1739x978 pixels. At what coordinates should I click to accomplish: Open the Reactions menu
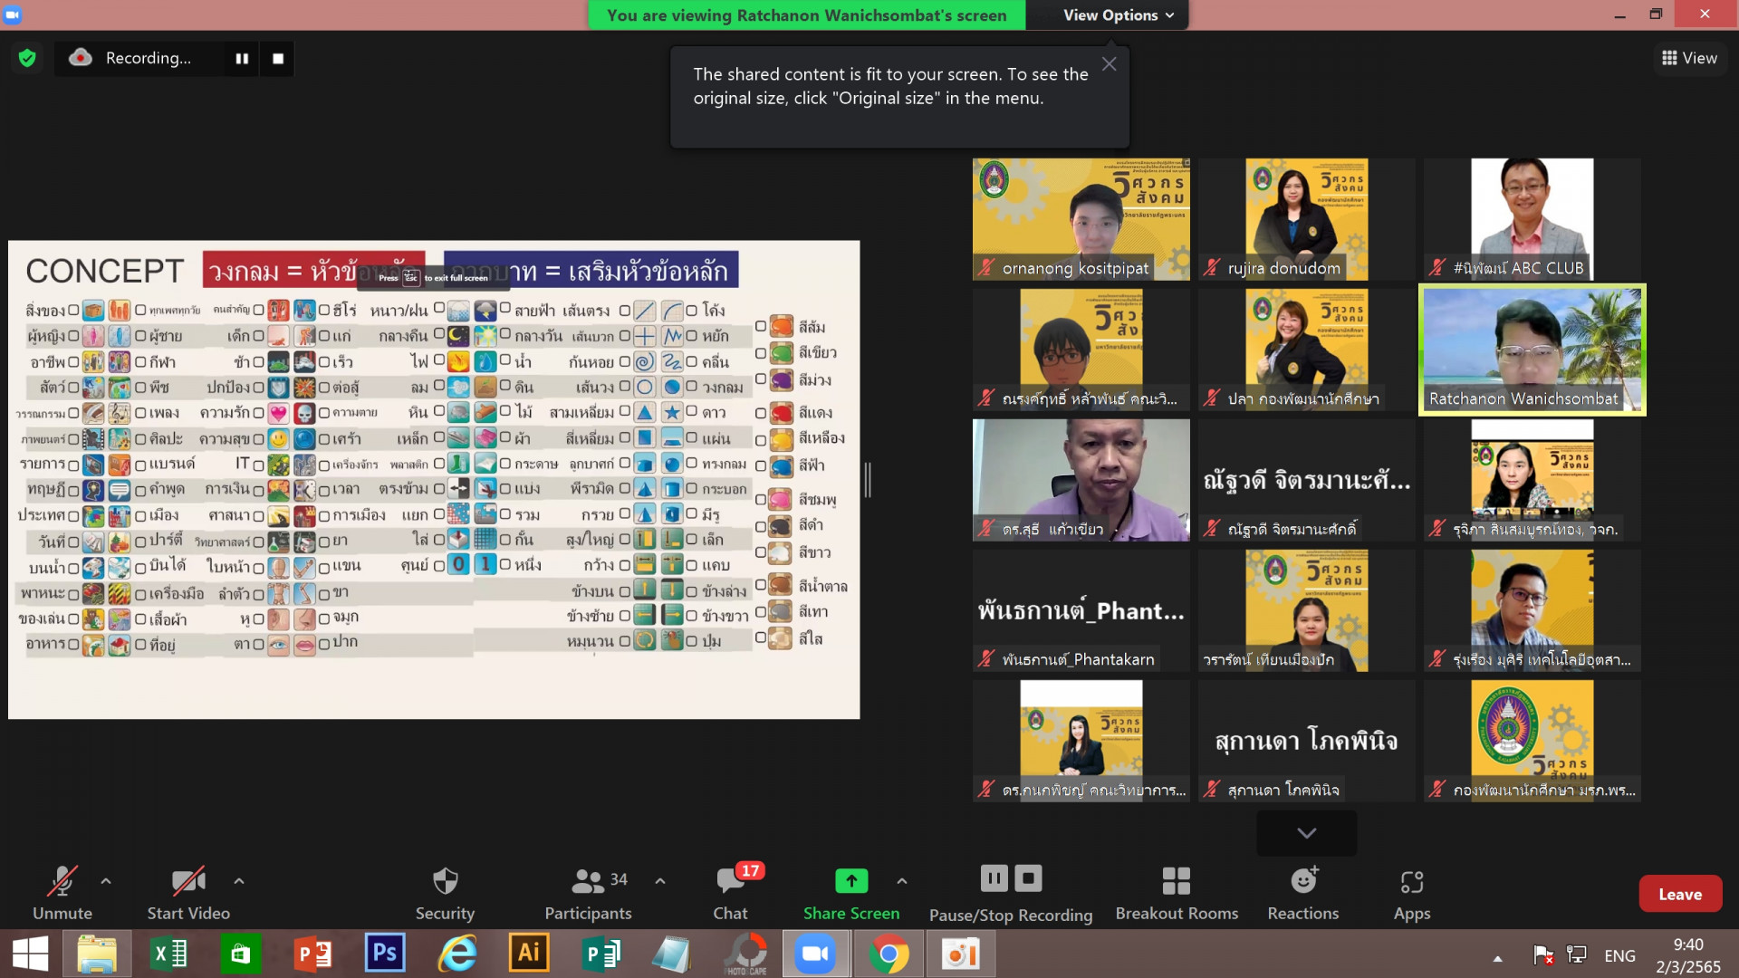pos(1302,881)
